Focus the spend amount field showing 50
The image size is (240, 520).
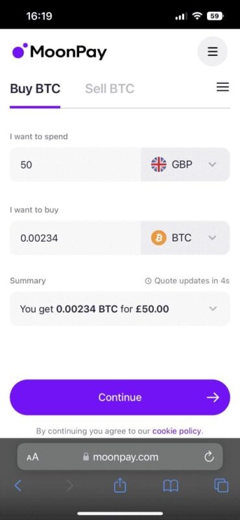[75, 164]
